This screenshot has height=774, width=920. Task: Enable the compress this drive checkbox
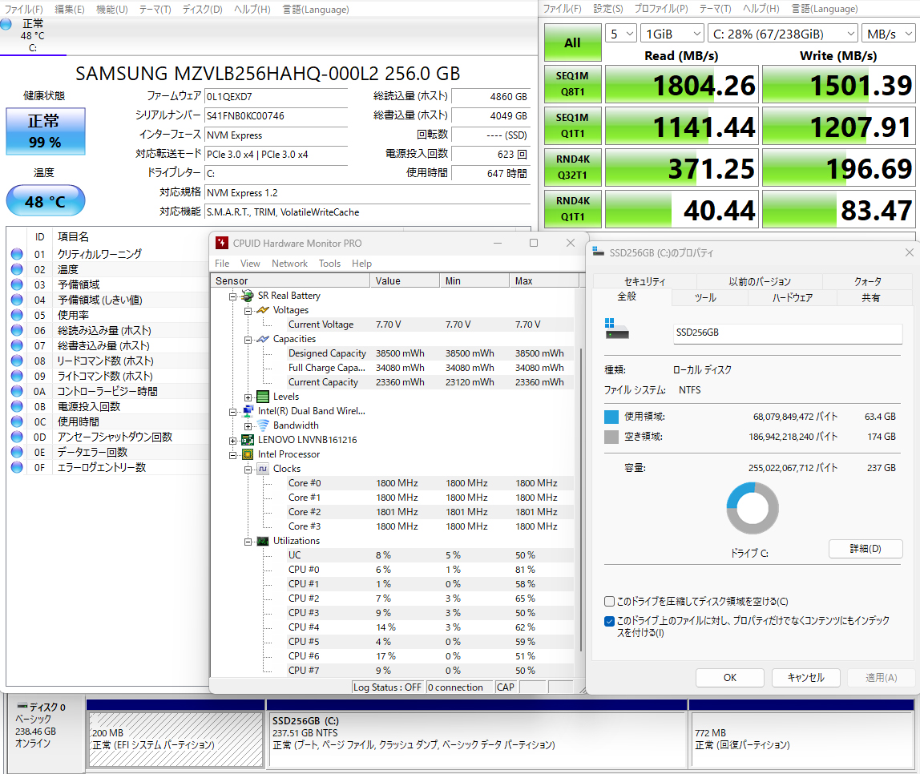pyautogui.click(x=610, y=602)
